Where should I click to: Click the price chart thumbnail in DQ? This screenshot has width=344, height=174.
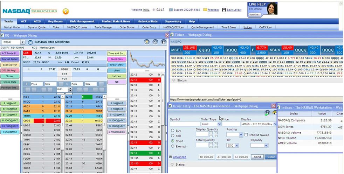pyautogui.click(x=147, y=60)
